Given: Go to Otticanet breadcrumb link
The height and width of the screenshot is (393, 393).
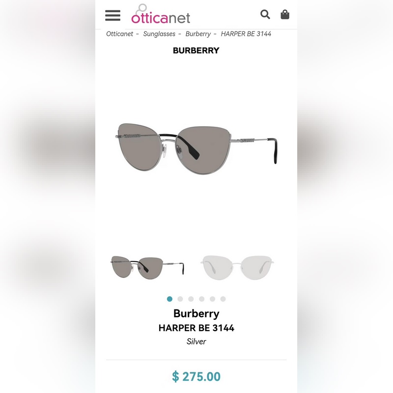Looking at the screenshot, I should tap(119, 34).
